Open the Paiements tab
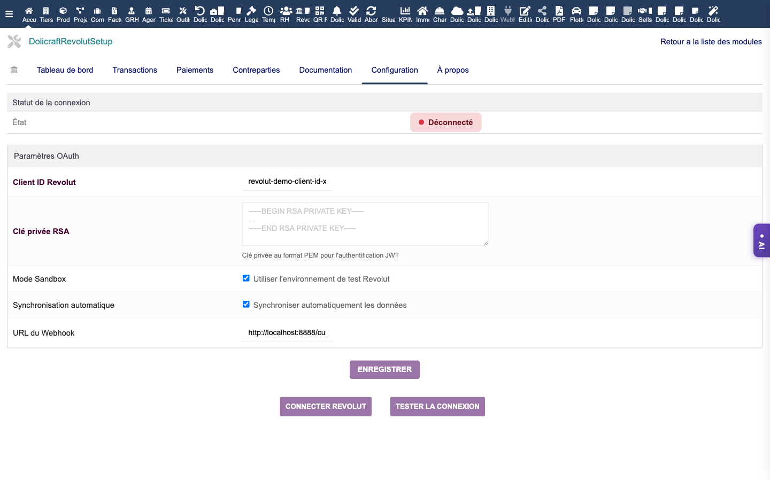Image resolution: width=770 pixels, height=481 pixels. point(195,70)
